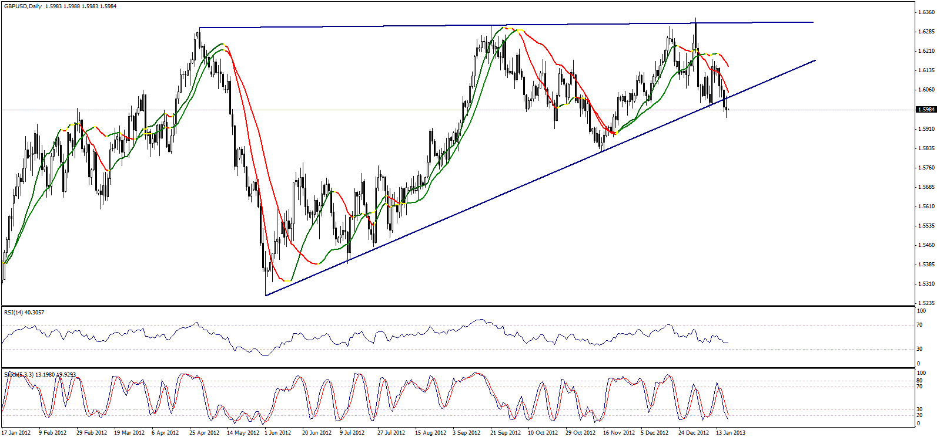The height and width of the screenshot is (437, 937).
Task: Click the 1.5910 price axis value
Action: pyautogui.click(x=926, y=129)
